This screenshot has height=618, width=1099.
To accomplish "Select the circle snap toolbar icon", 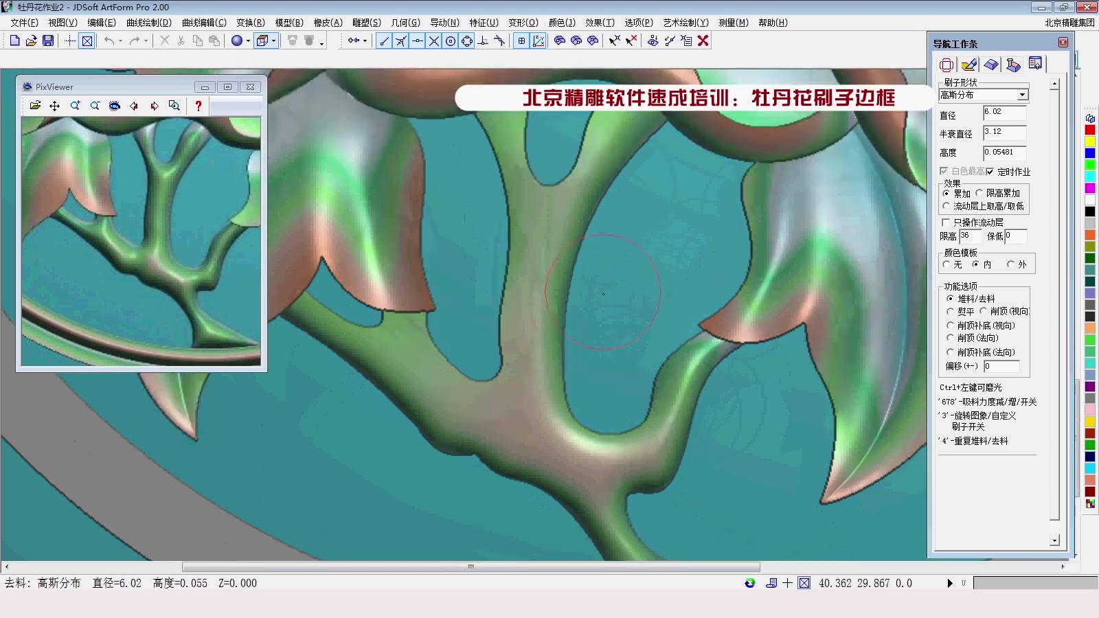I will (450, 41).
